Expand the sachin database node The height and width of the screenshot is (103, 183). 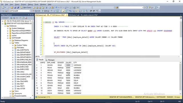8,35
